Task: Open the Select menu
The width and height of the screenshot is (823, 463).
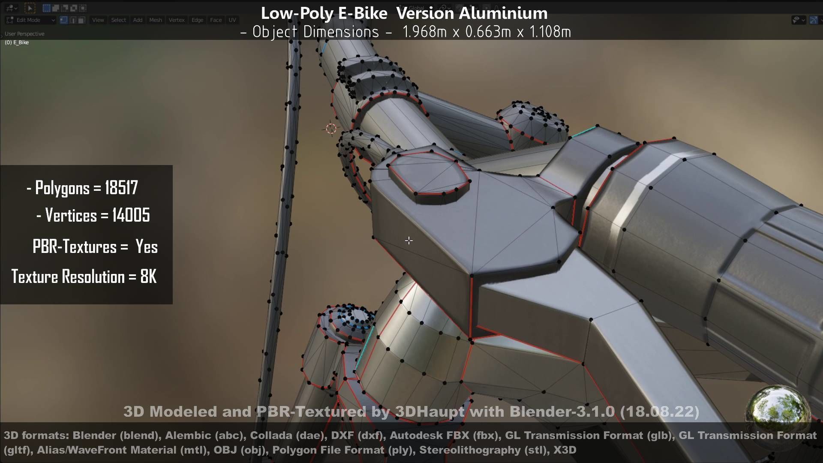Action: click(x=119, y=20)
